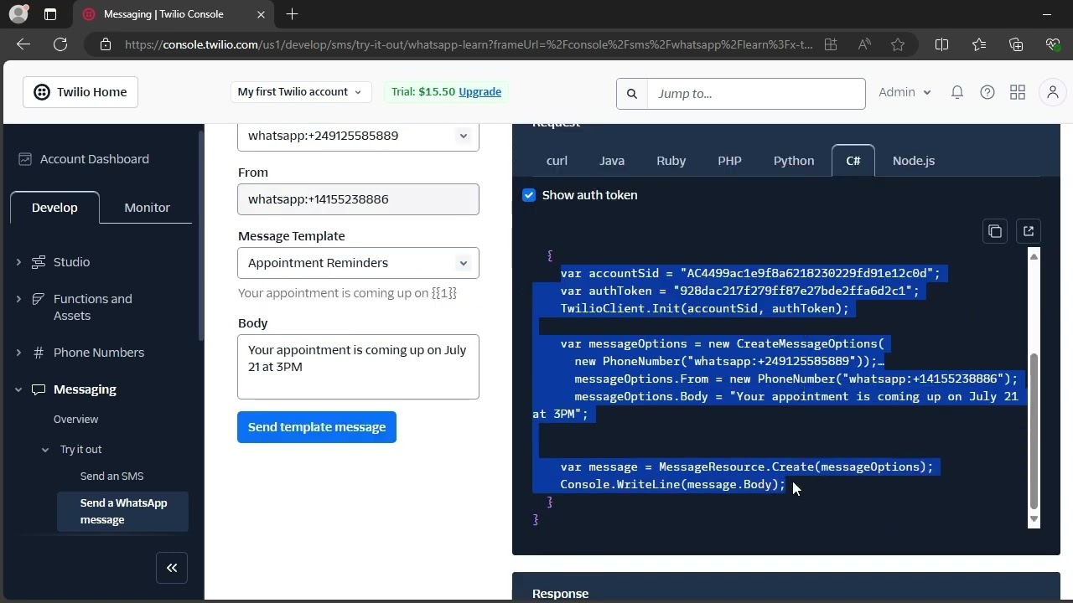This screenshot has height=603, width=1073.
Task: Select the Java code tab
Action: click(x=612, y=161)
